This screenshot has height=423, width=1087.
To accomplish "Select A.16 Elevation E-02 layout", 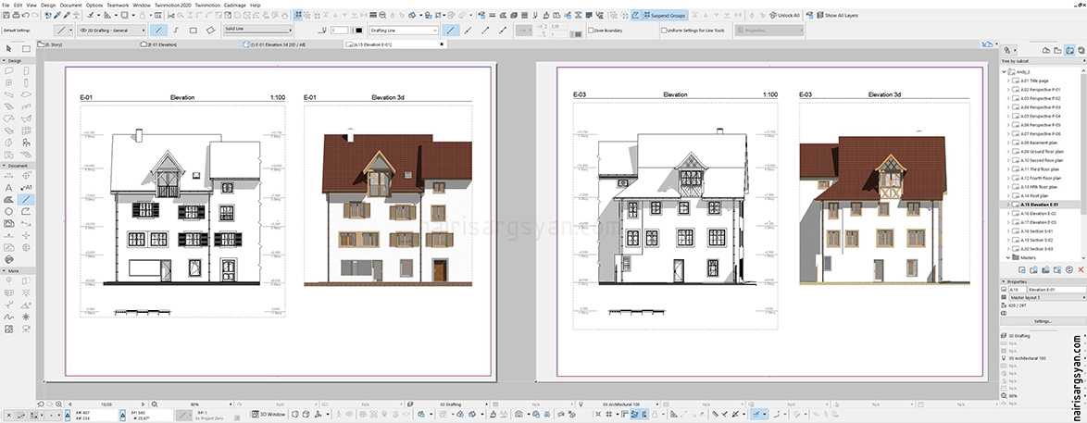I will coord(1037,214).
